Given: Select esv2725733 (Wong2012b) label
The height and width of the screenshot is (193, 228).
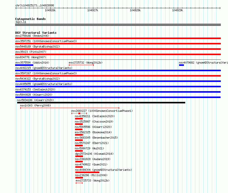Looking at the screenshot, I should pos(92,180).
